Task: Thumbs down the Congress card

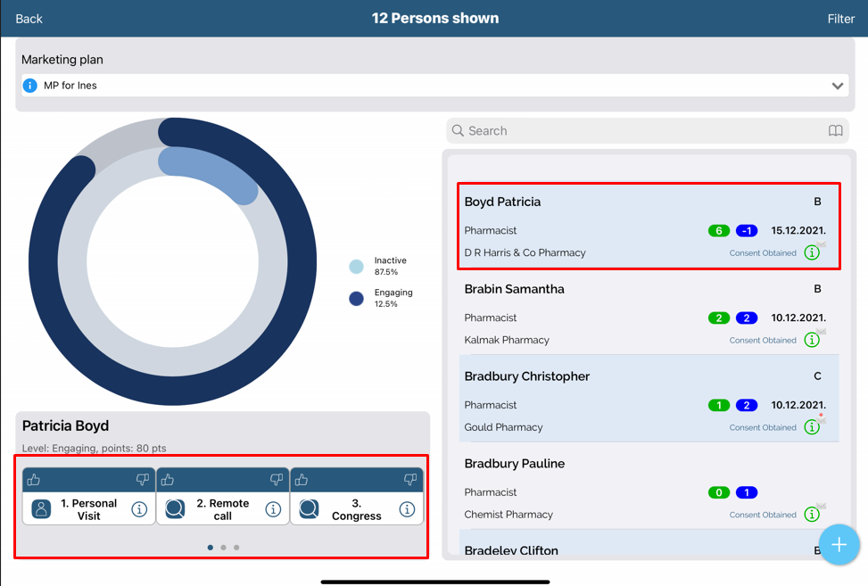Action: pyautogui.click(x=410, y=480)
